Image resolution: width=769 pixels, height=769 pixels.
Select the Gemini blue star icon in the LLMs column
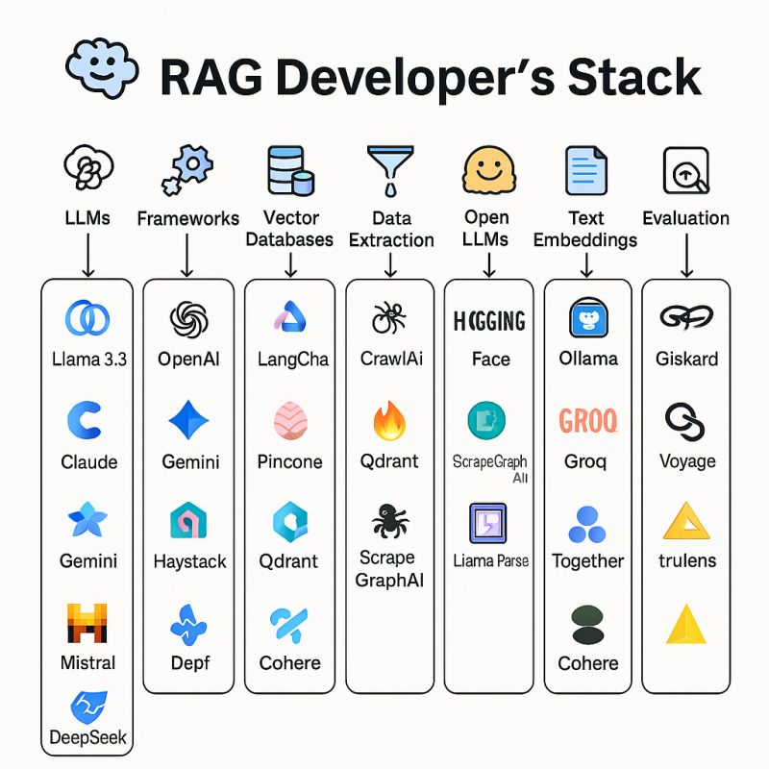[87, 519]
